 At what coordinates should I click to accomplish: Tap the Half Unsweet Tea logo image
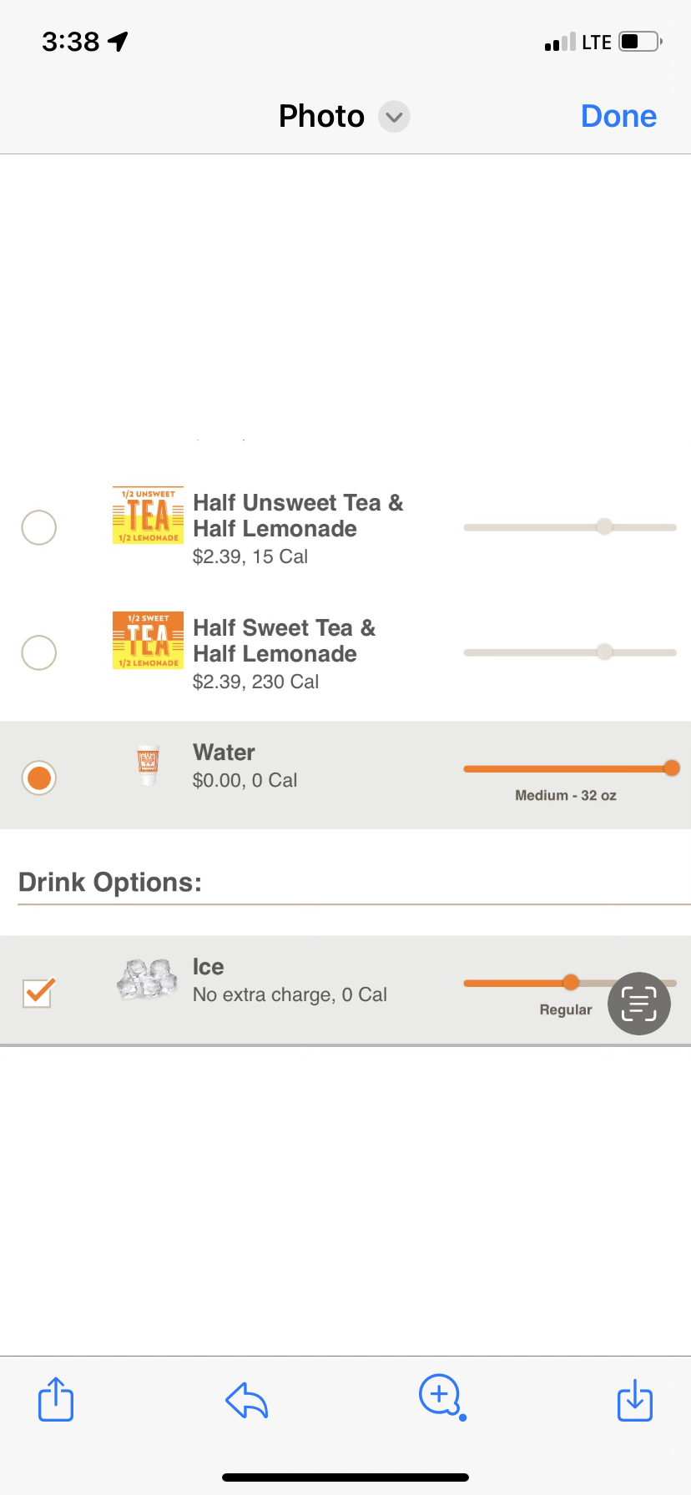pos(148,516)
